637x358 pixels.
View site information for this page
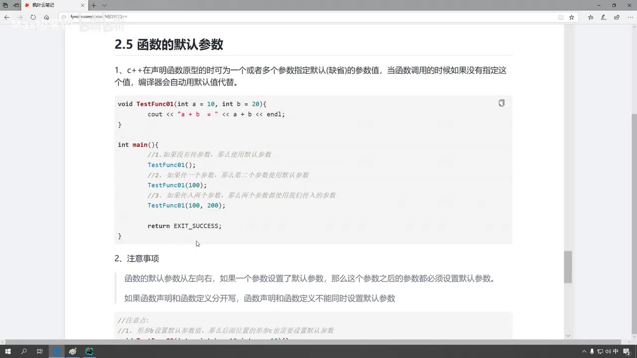[x=64, y=17]
